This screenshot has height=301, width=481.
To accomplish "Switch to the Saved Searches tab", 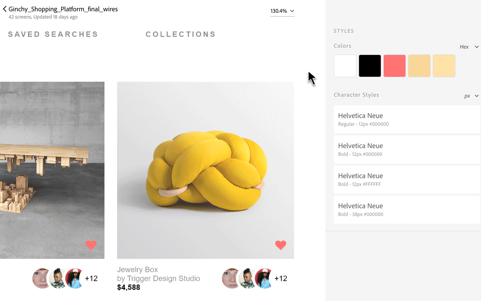I will (x=53, y=35).
